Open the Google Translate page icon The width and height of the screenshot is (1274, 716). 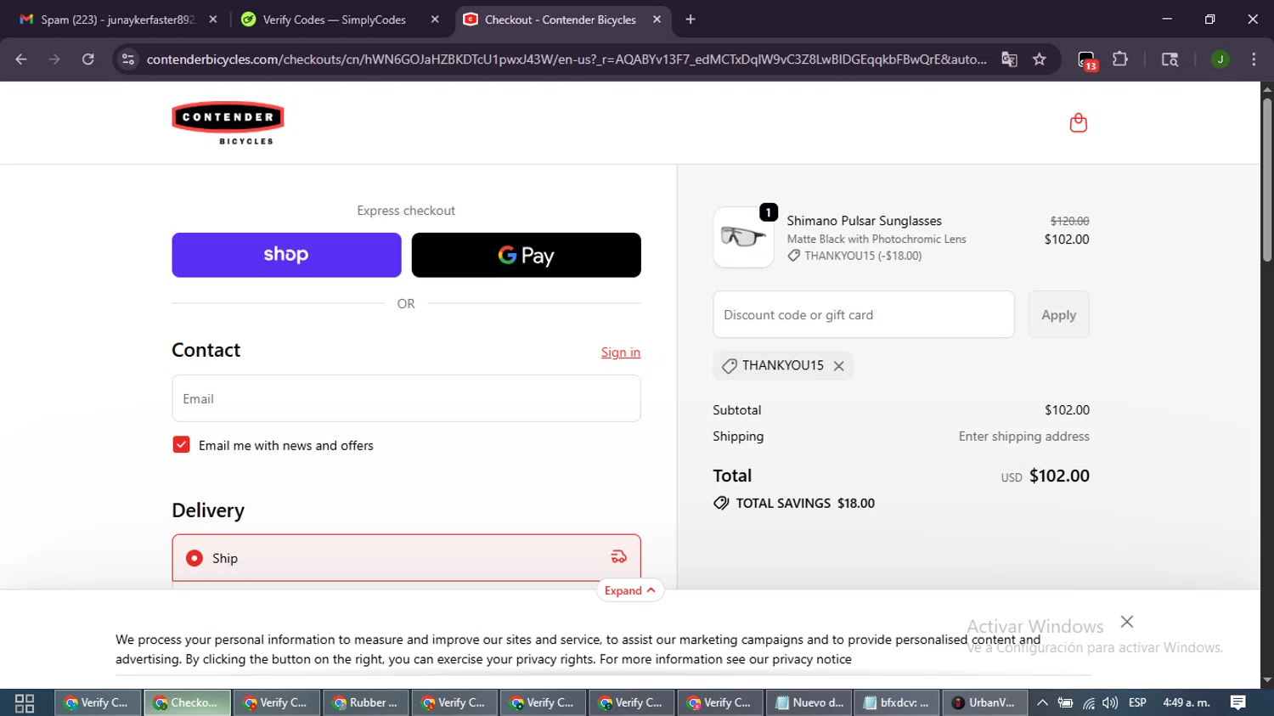[1009, 59]
